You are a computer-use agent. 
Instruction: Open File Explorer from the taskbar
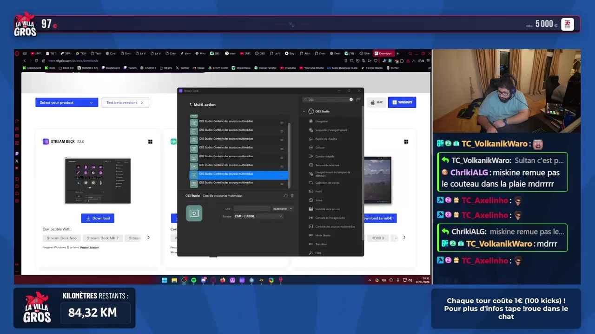pos(174,280)
